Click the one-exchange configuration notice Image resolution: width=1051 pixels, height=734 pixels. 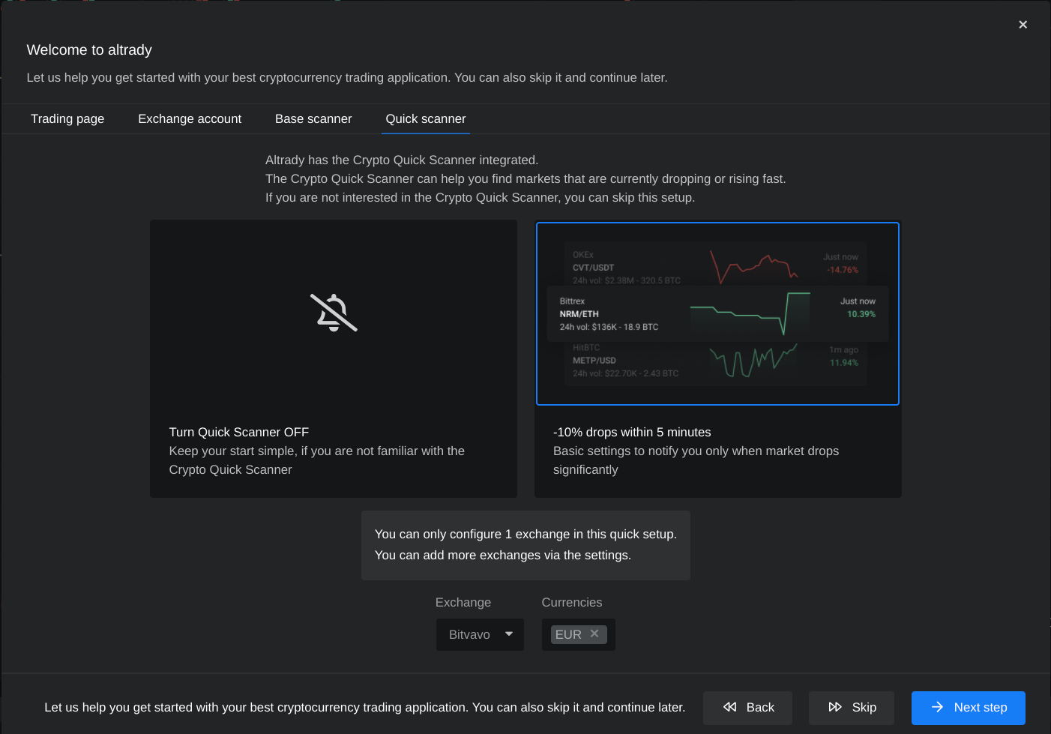[x=525, y=545]
